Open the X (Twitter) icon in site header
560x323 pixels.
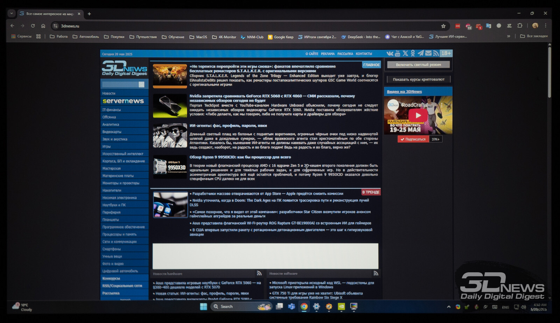(x=405, y=54)
